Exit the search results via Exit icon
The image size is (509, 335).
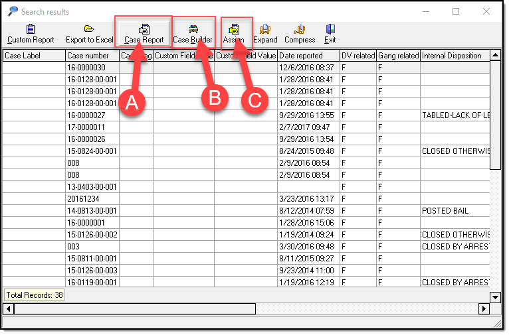point(330,34)
